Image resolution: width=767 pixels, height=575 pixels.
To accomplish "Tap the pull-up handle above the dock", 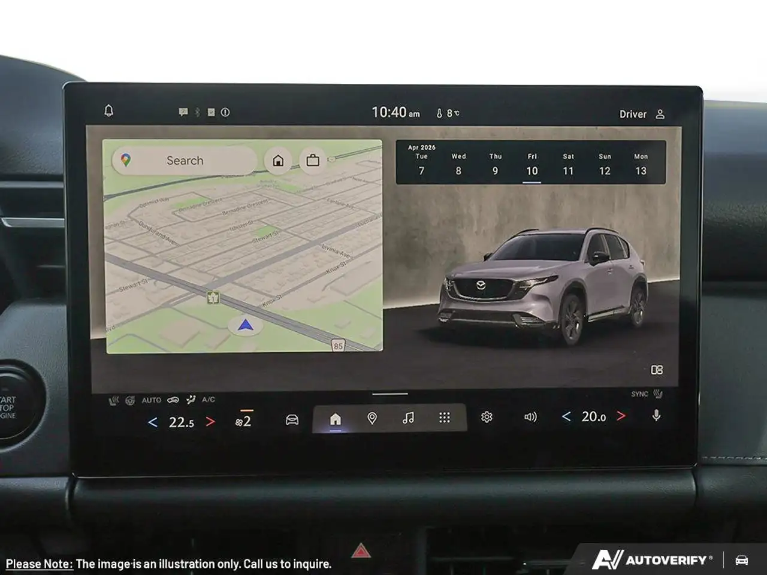I will [390, 394].
